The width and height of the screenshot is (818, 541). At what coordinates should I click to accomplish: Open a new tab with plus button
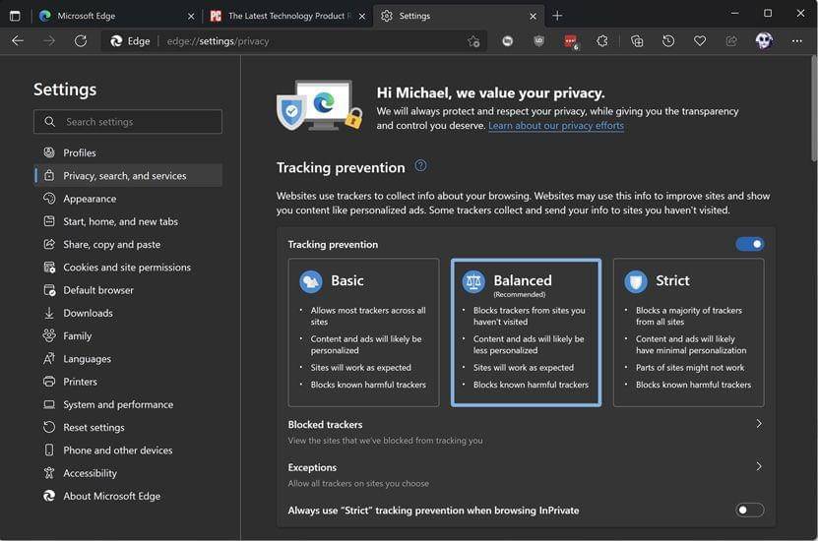click(557, 16)
